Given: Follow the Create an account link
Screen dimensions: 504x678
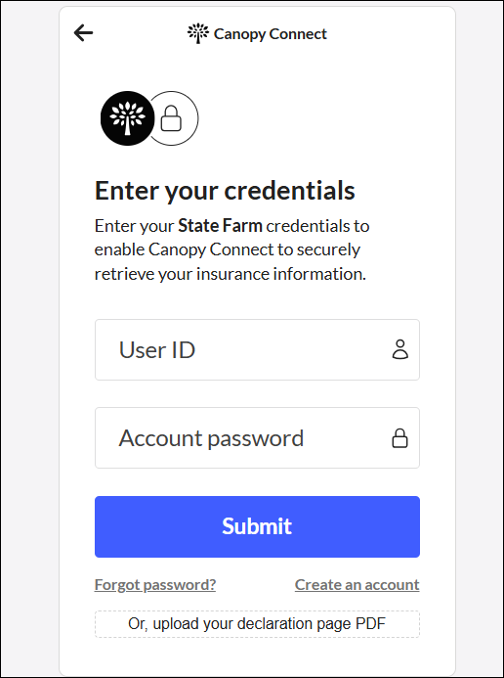Looking at the screenshot, I should coord(357,585).
